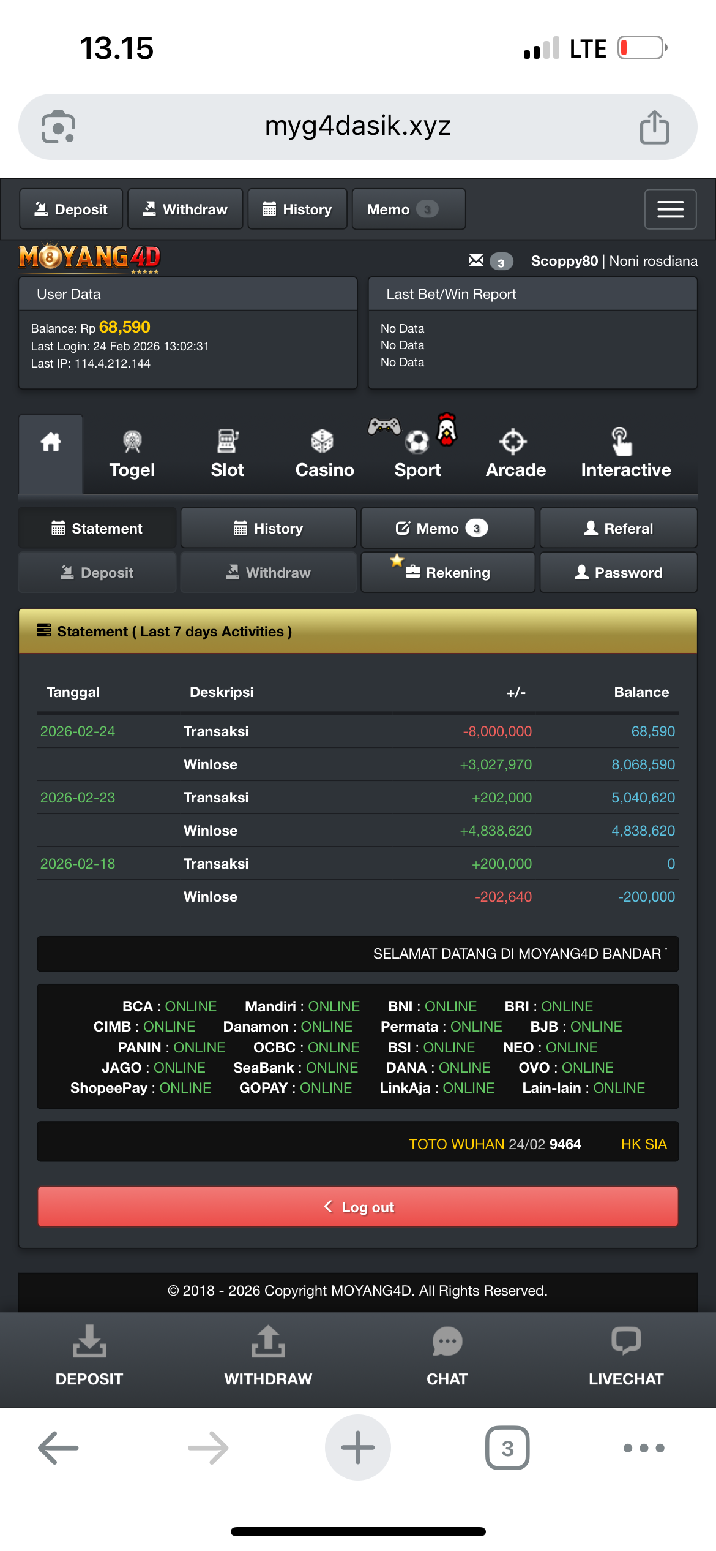716x1551 pixels.
Task: Select the Referal tab
Action: [x=619, y=528]
